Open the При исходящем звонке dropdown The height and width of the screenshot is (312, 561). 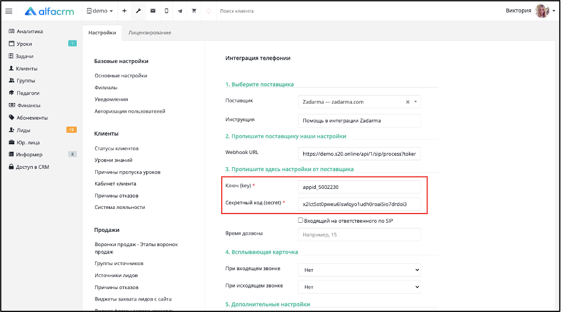pyautogui.click(x=359, y=287)
